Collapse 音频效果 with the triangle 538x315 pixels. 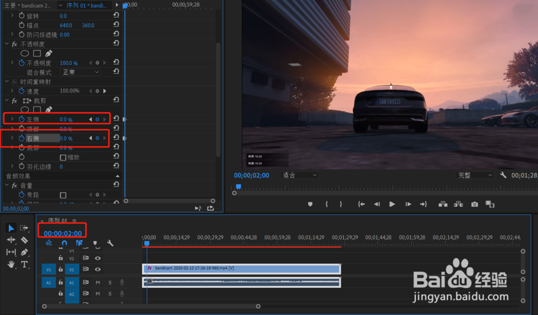pos(117,176)
